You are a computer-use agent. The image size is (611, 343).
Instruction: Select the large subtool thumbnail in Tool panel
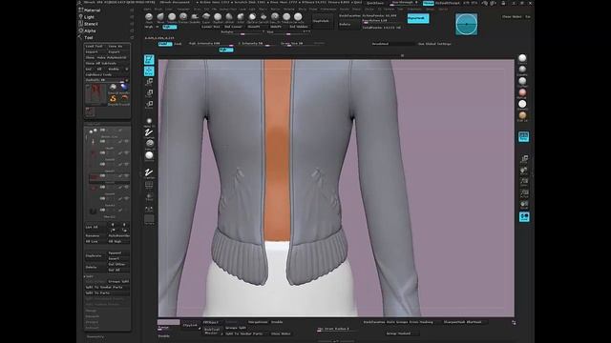coord(95,93)
